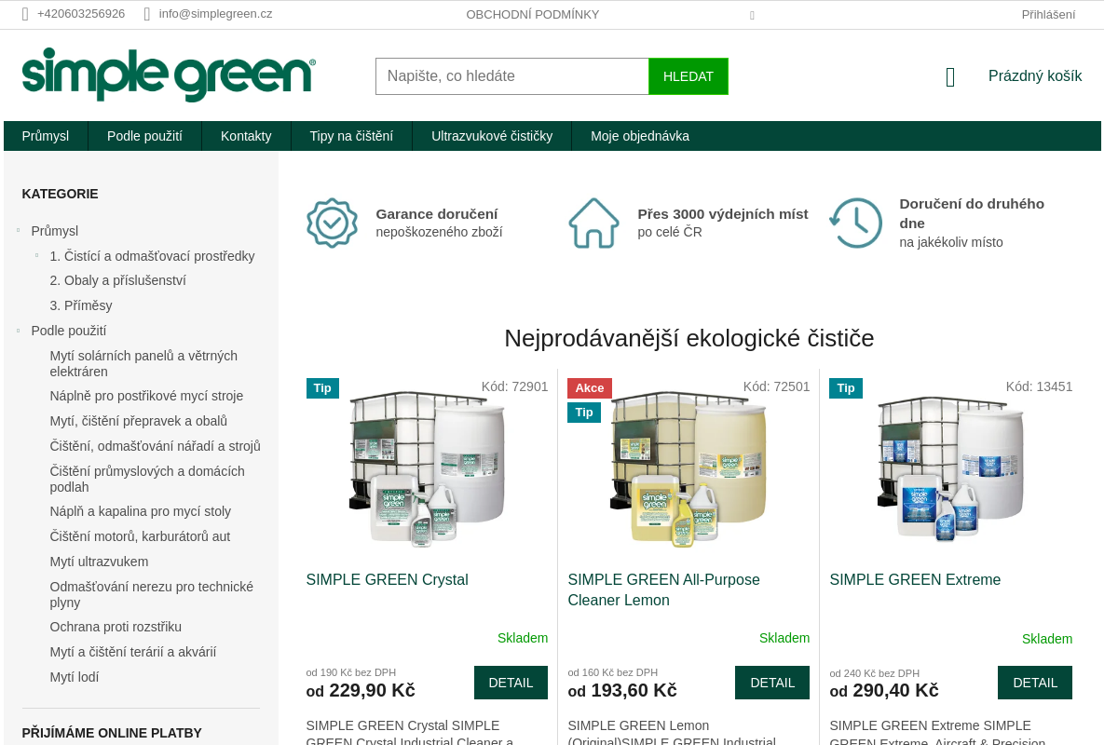1118x745 pixels.
Task: Open Čištění, odmašťování nářadí a strojů
Action: [155, 446]
